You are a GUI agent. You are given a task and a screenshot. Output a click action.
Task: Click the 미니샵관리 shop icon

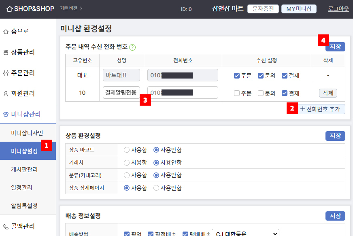point(6,114)
